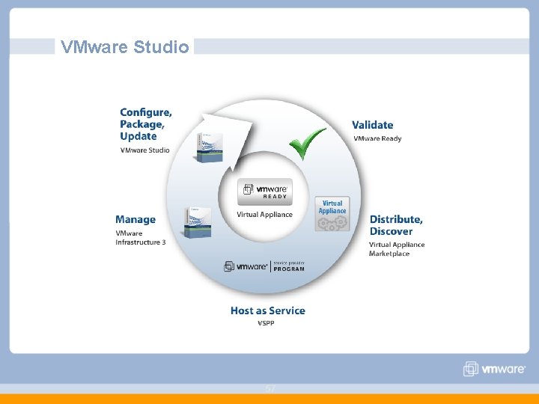
Task: Click the white cycle arrow head
Action: click(231, 138)
